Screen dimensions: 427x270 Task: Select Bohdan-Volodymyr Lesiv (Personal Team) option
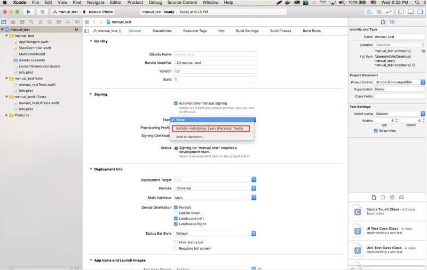(211, 128)
